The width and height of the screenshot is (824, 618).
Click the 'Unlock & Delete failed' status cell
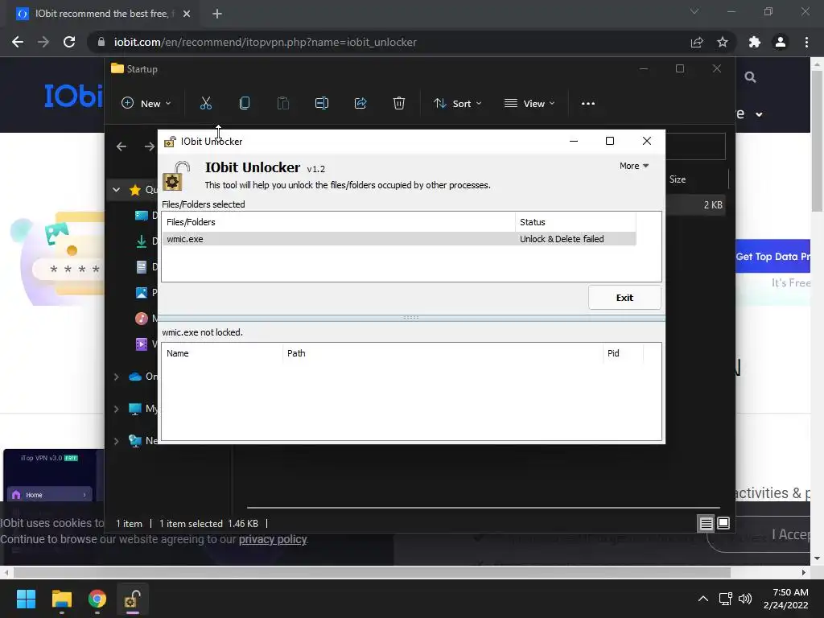pos(562,239)
